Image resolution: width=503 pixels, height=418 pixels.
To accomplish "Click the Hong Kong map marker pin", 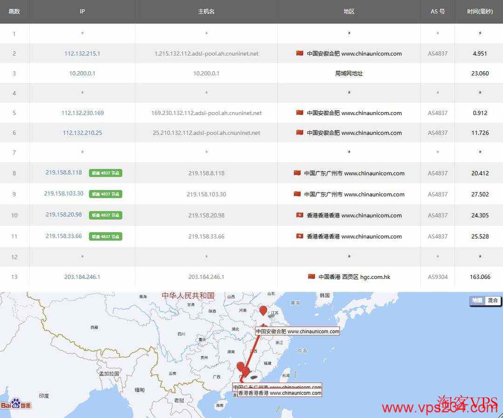I will 245,372.
